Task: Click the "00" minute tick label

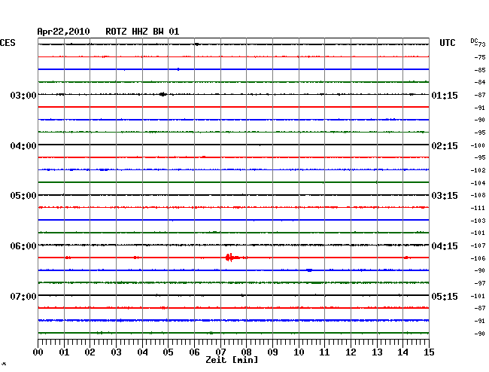Action: point(38,352)
